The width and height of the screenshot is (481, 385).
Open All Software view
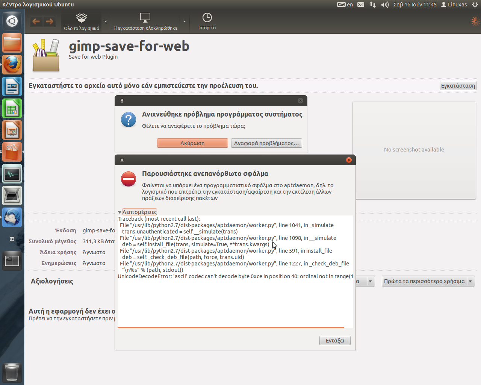coord(82,22)
